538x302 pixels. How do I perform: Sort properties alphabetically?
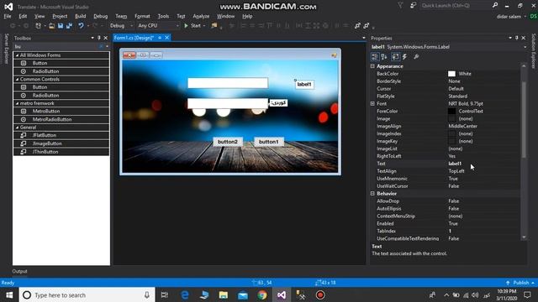pyautogui.click(x=384, y=57)
